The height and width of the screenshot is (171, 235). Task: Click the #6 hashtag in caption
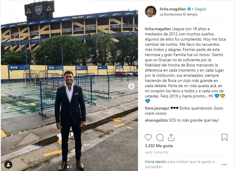pos(211,96)
